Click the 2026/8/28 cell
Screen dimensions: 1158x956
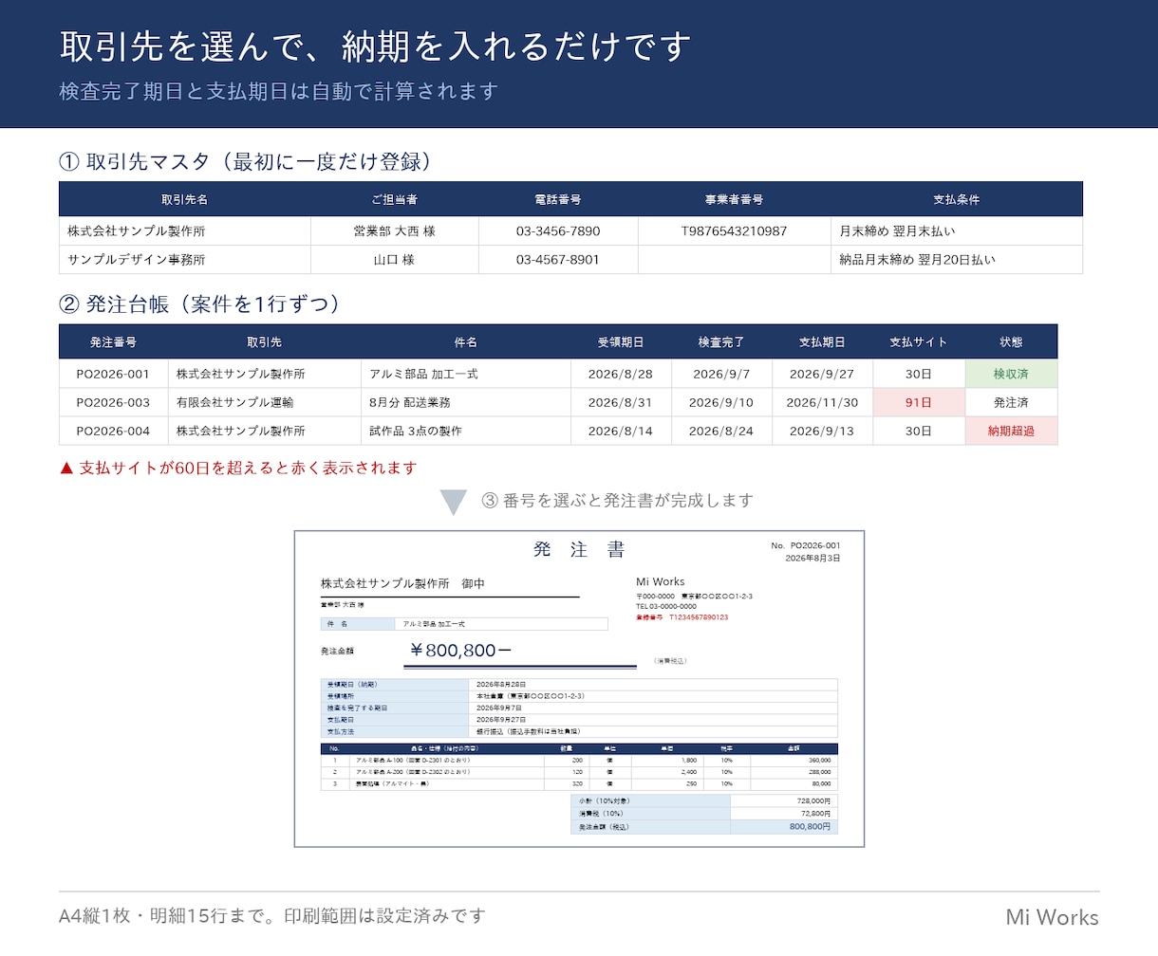tap(621, 374)
